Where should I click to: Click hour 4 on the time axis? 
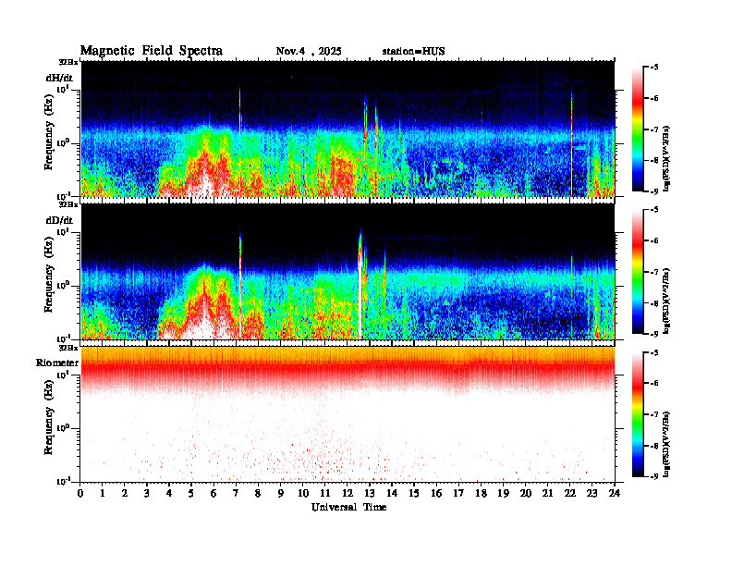click(x=169, y=494)
